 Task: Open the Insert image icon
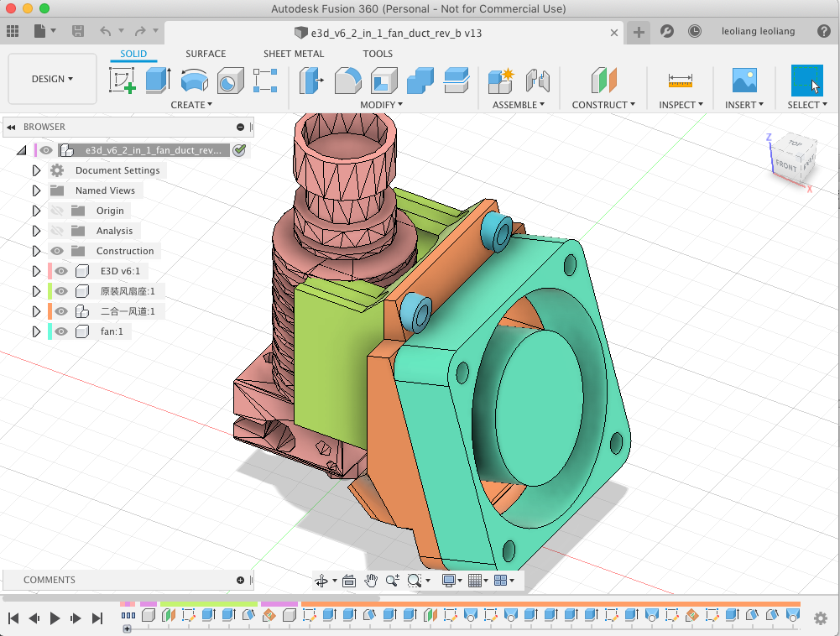[x=744, y=81]
